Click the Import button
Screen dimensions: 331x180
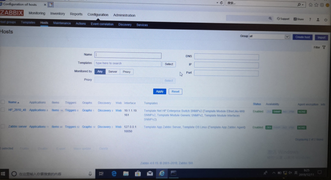tap(321, 38)
